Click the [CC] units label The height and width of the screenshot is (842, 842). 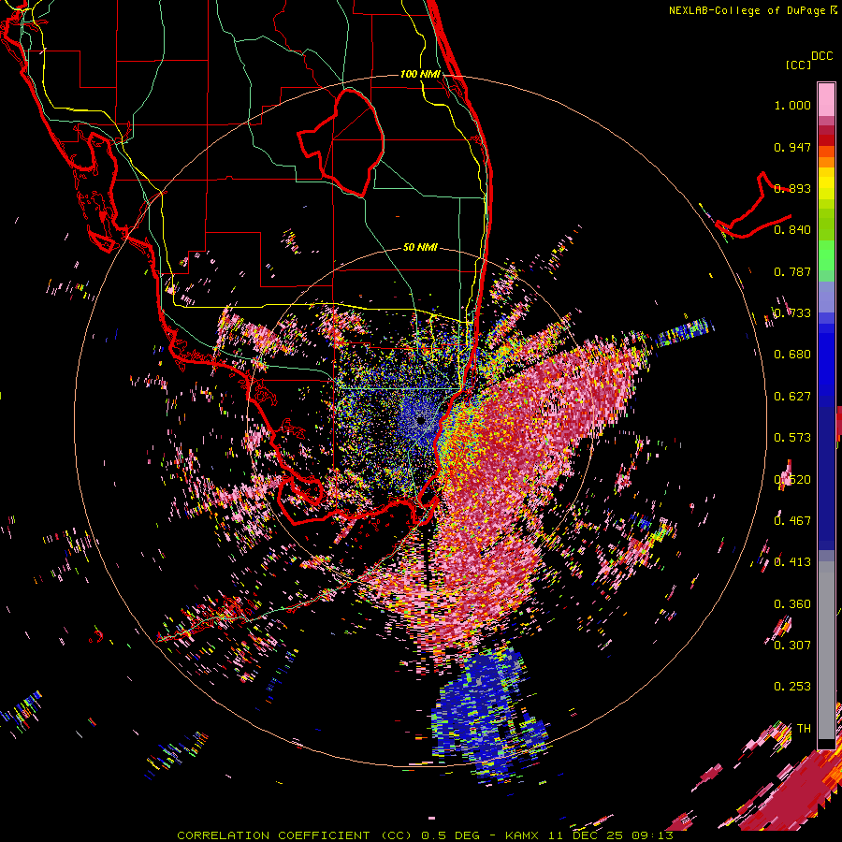click(x=798, y=65)
